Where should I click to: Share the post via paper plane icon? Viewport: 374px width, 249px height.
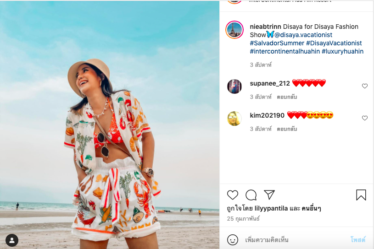(269, 195)
